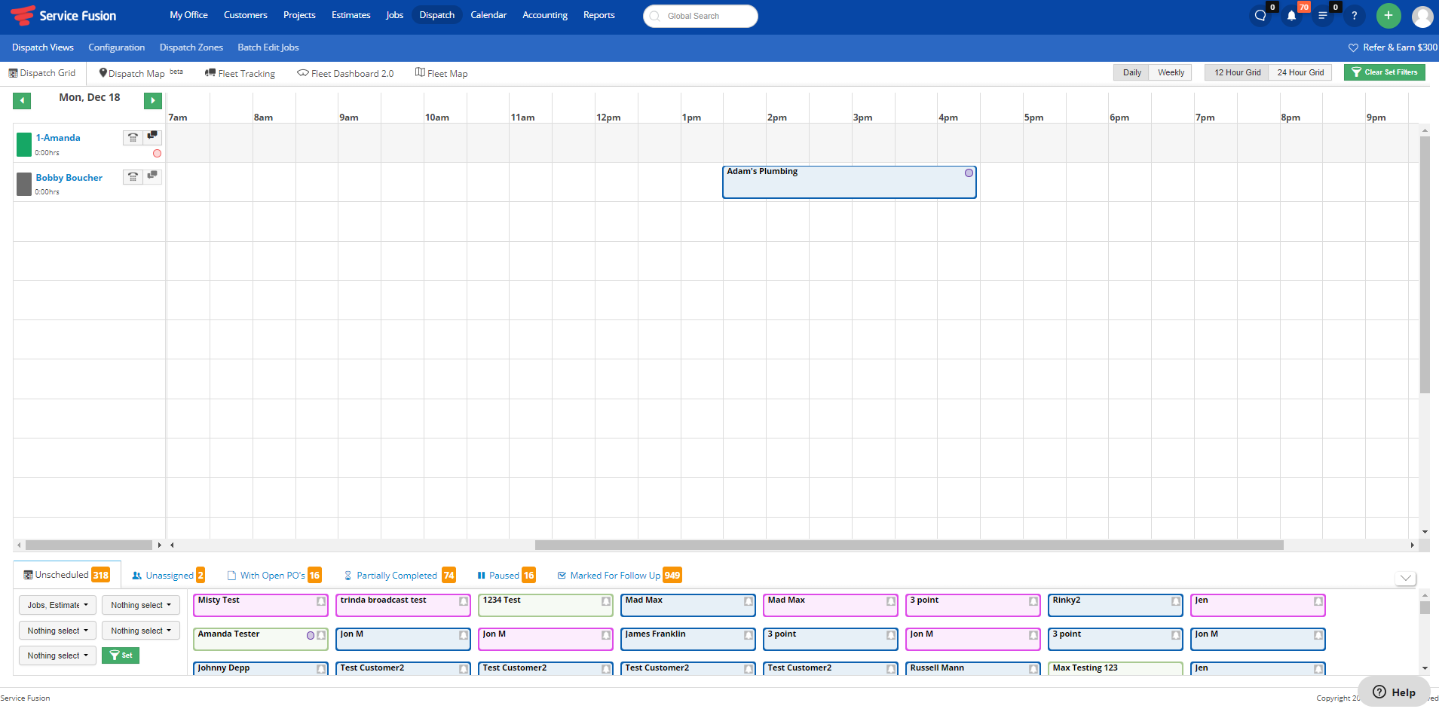Click the phone icon for Bobby Boucher
Screen dimensions: 1439x715
[133, 176]
